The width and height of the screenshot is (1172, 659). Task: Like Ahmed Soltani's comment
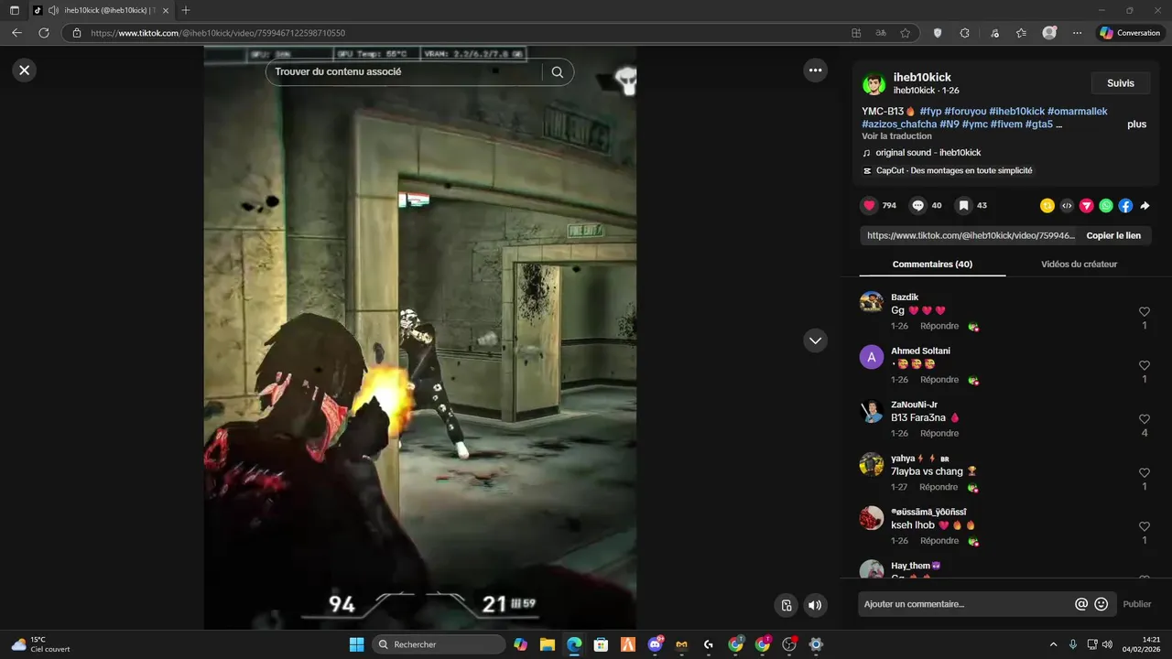click(1144, 365)
